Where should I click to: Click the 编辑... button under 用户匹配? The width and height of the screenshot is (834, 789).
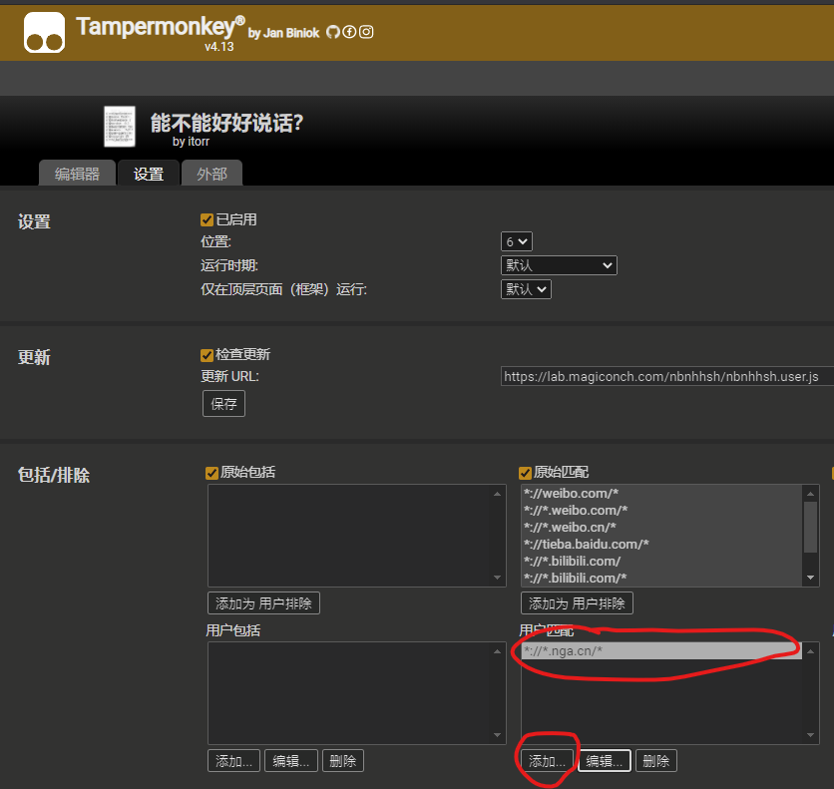[x=605, y=760]
